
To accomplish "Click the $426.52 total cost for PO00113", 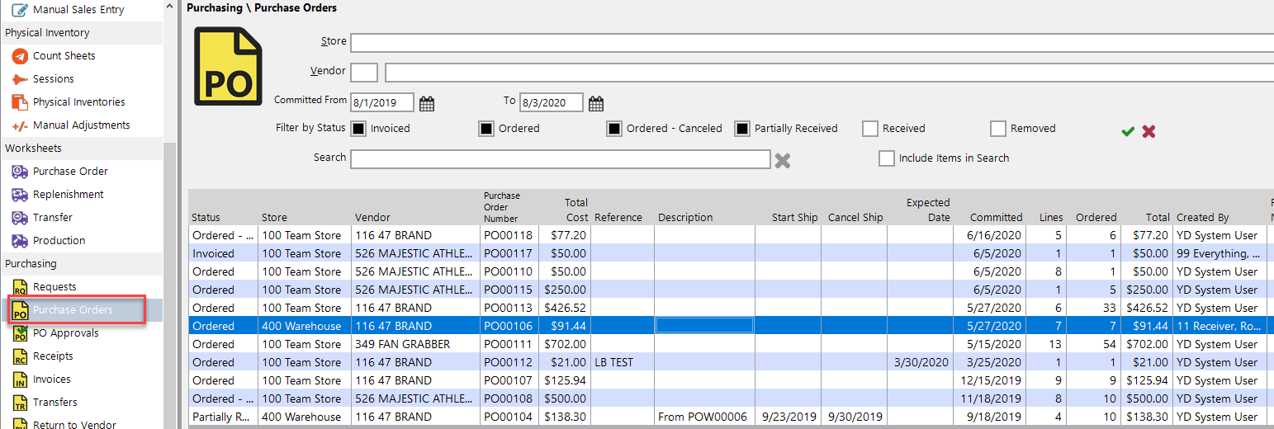I will 565,308.
